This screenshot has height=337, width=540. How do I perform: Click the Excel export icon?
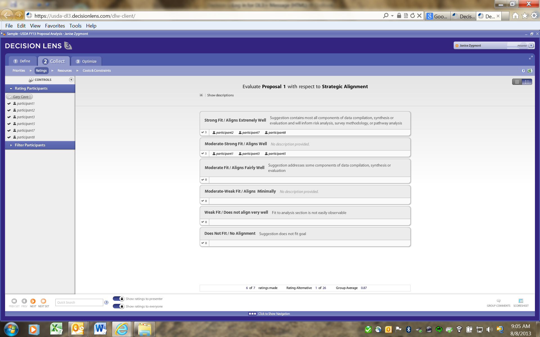pos(530,71)
